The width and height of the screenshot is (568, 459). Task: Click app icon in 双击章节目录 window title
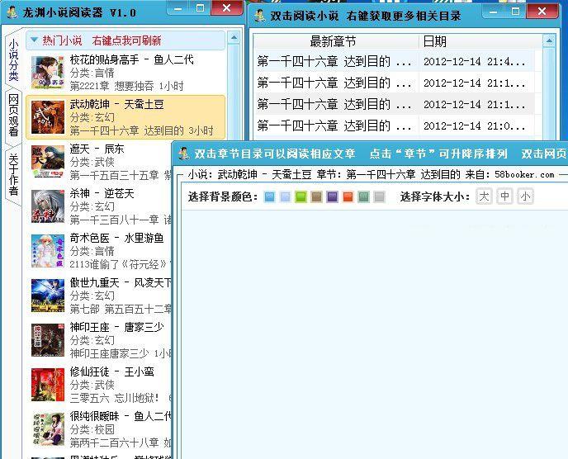point(183,154)
